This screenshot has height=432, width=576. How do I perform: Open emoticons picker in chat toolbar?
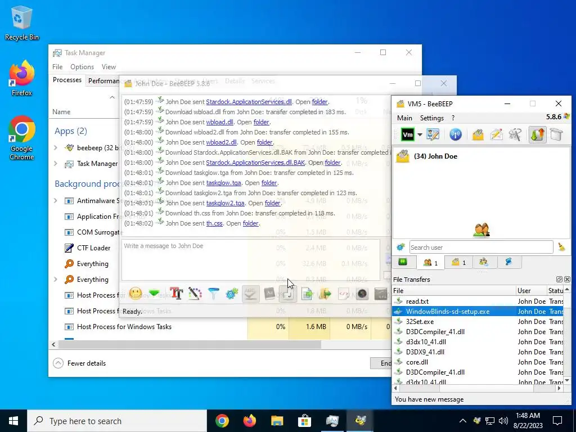pyautogui.click(x=136, y=294)
